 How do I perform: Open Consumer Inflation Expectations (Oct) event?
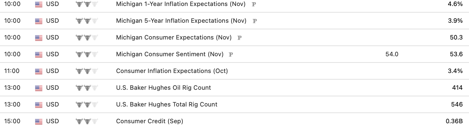[172, 71]
